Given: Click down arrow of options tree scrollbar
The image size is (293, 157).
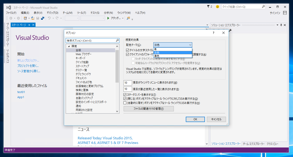Looking at the screenshot, I should tap(117, 111).
